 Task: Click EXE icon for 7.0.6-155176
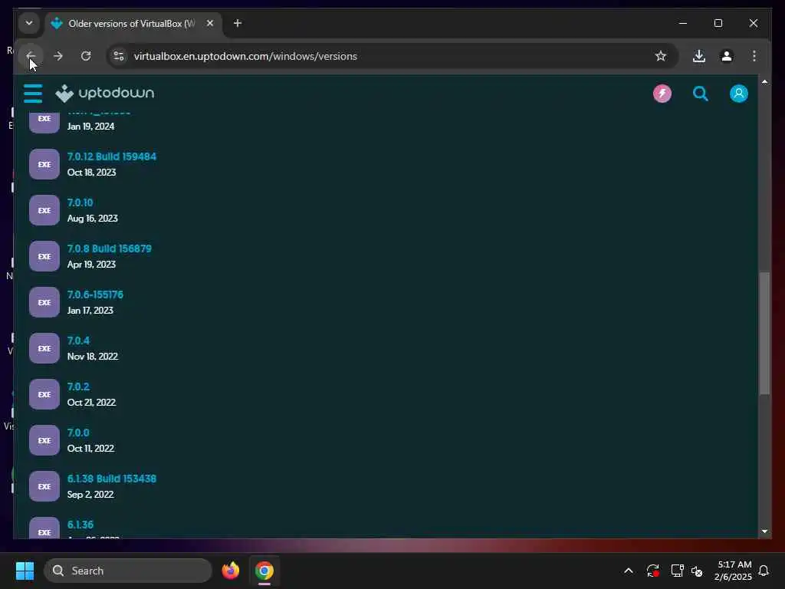click(44, 302)
